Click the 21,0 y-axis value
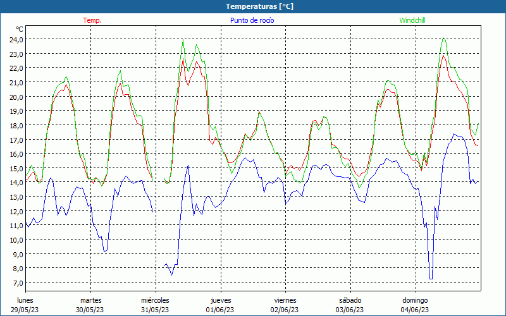The width and height of the screenshot is (506, 316). tap(16, 83)
